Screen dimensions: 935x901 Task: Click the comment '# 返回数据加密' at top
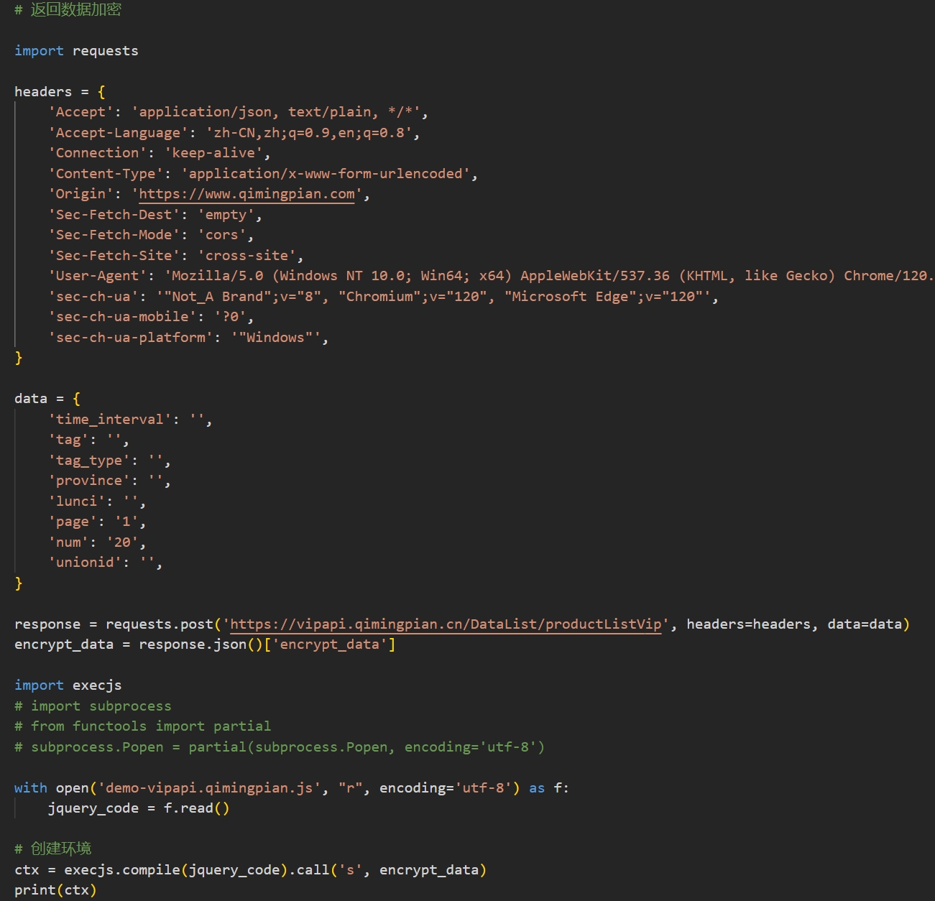pyautogui.click(x=68, y=9)
